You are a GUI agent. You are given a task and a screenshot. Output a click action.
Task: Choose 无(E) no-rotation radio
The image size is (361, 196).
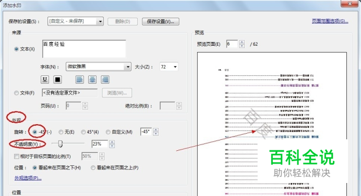click(x=61, y=132)
